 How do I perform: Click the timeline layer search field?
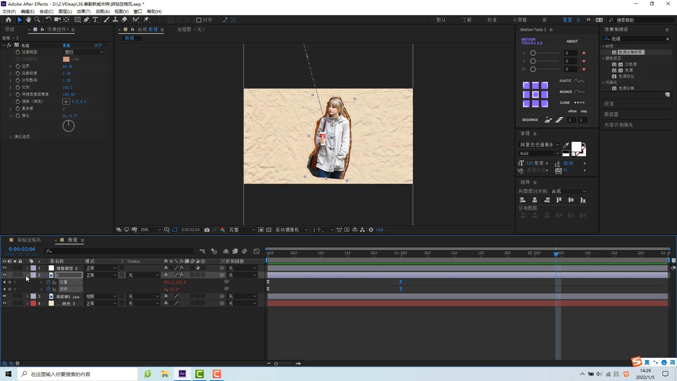[119, 251]
